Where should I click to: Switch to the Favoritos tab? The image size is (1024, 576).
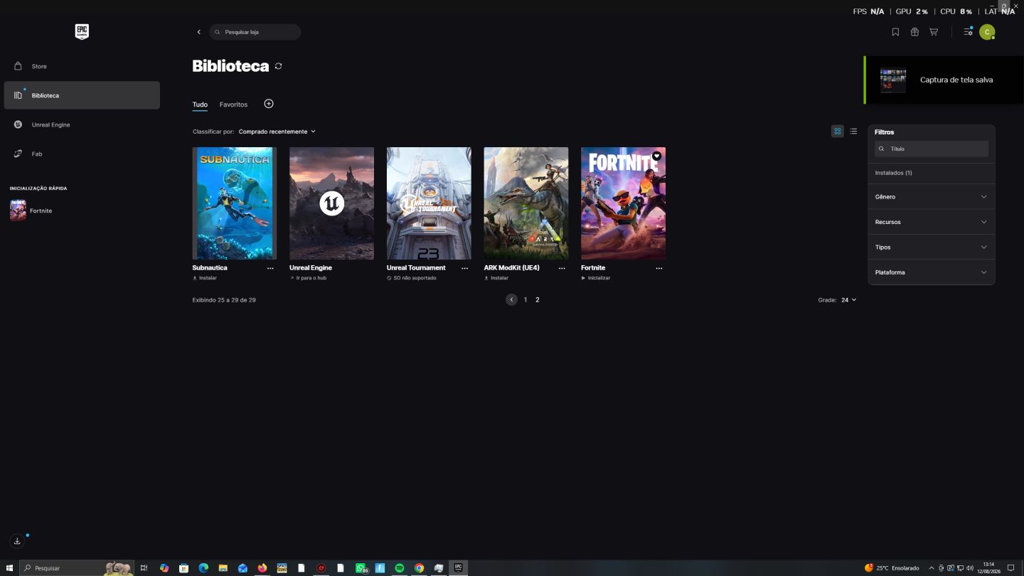coord(233,105)
